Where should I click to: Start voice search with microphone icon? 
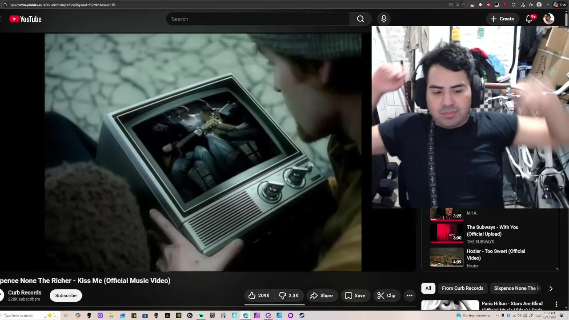[x=384, y=19]
